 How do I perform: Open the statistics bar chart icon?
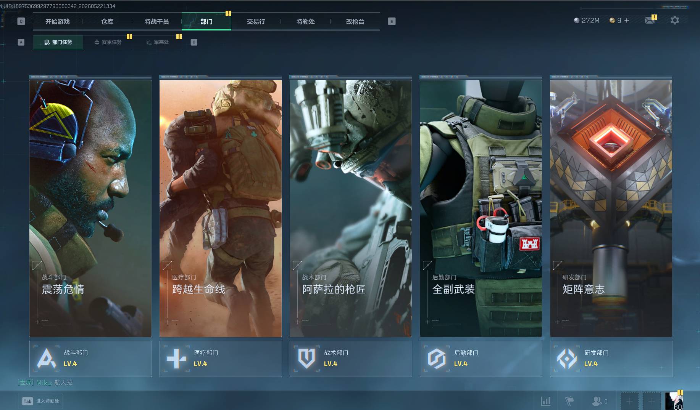click(x=546, y=401)
